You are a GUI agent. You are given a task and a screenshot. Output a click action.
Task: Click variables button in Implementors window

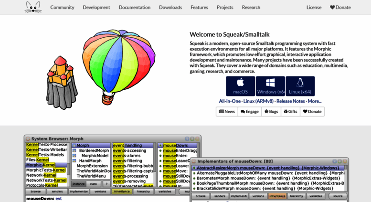click(x=316, y=196)
